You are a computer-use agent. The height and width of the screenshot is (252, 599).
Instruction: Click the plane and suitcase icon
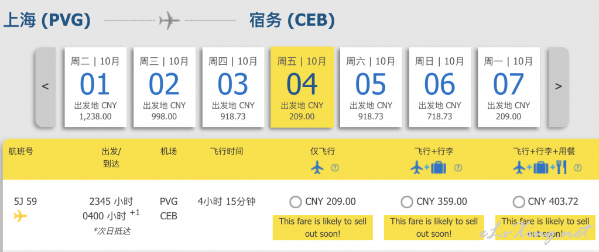(x=429, y=167)
